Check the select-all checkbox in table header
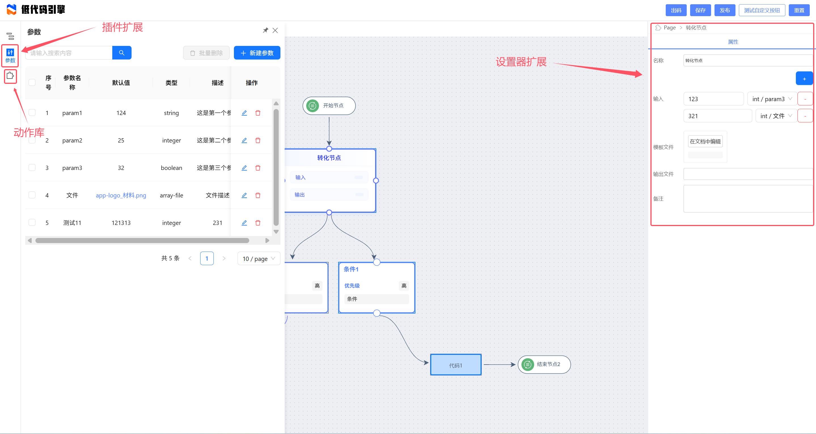 [x=32, y=82]
